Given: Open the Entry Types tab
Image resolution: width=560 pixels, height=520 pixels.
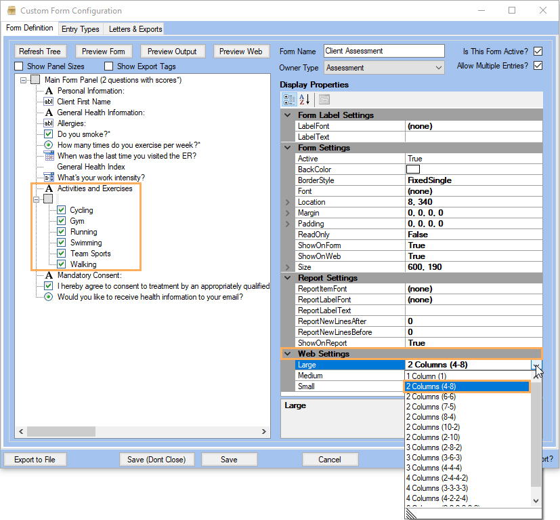Looking at the screenshot, I should (x=81, y=29).
